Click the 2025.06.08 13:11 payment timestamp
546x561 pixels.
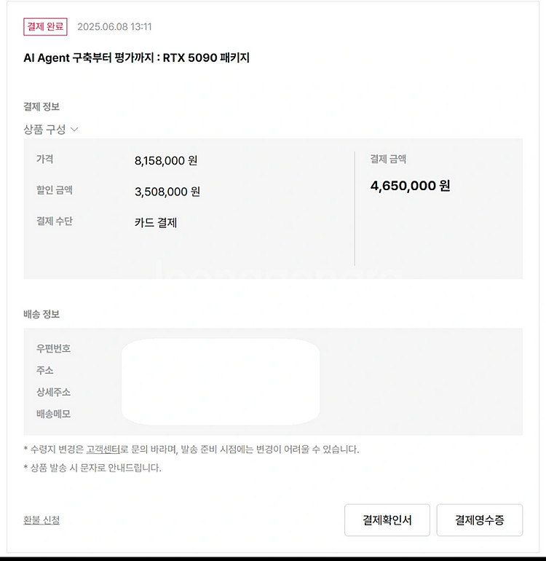pyautogui.click(x=114, y=27)
